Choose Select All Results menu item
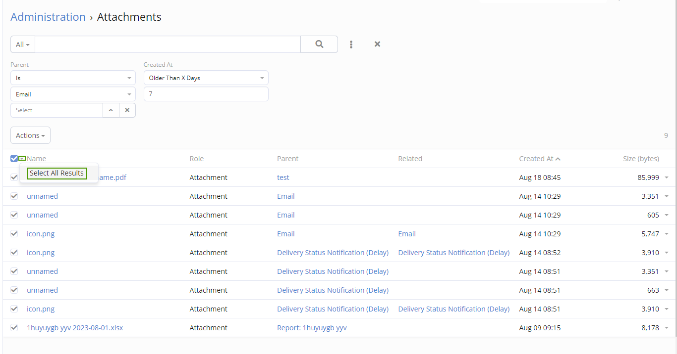 click(57, 173)
